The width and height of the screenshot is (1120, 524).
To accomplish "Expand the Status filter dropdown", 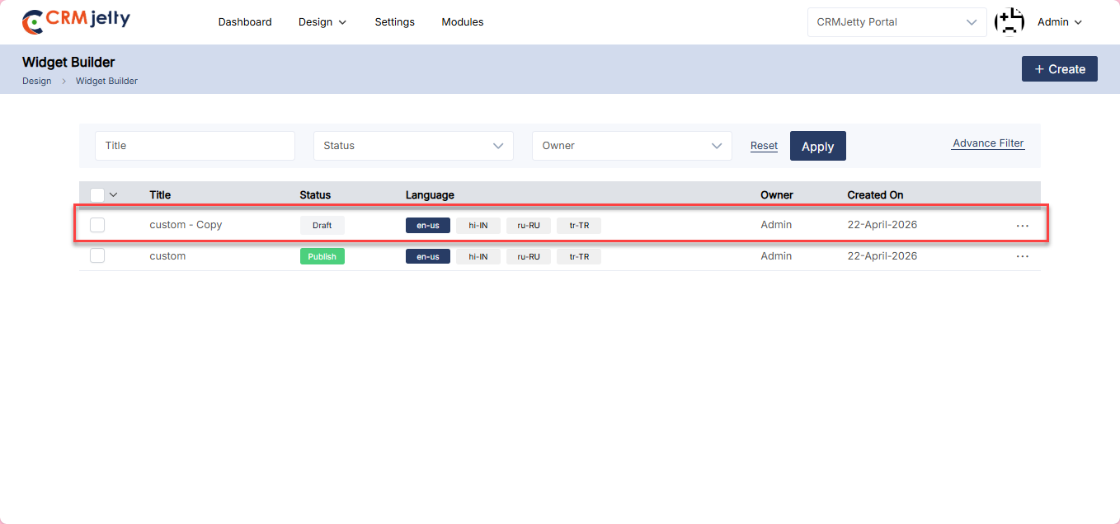I will coord(413,146).
